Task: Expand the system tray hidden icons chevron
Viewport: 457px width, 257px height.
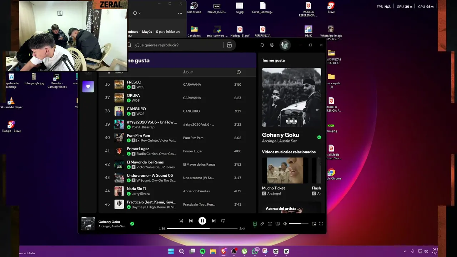Action: coord(405,251)
